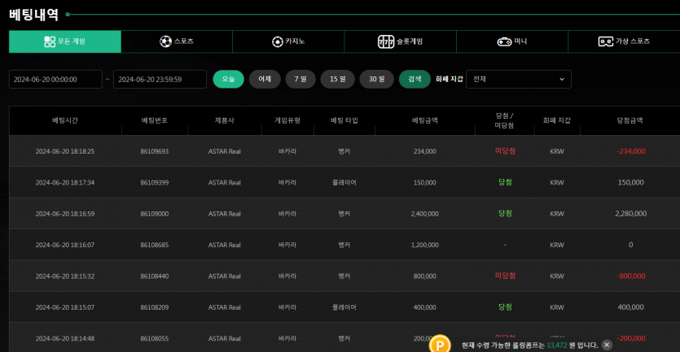This screenshot has height=352, width=680.
Task: Open the 화폐 지갑 전체 dropdown
Action: (x=519, y=79)
